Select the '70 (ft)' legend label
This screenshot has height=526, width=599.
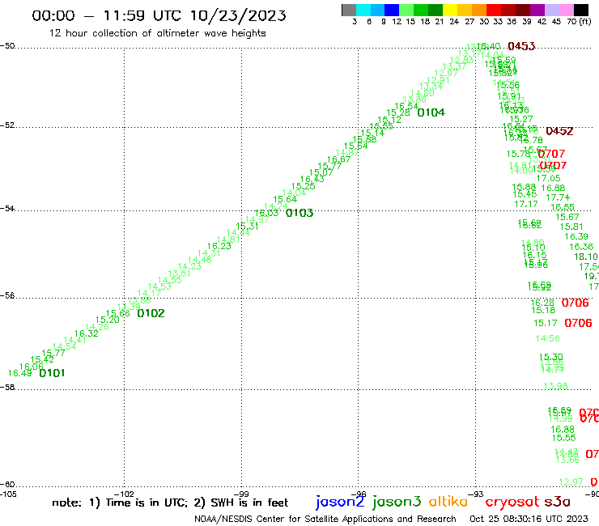tap(579, 21)
